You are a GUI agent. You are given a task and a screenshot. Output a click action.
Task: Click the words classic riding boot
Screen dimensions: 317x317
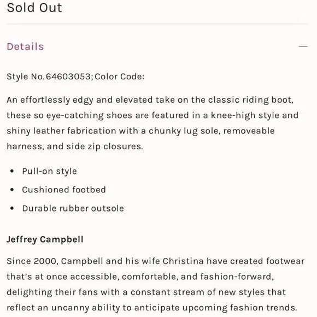click(x=250, y=100)
